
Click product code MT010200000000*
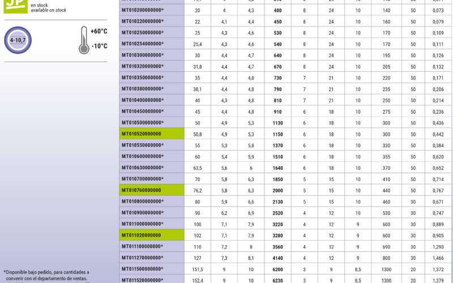[142, 10]
